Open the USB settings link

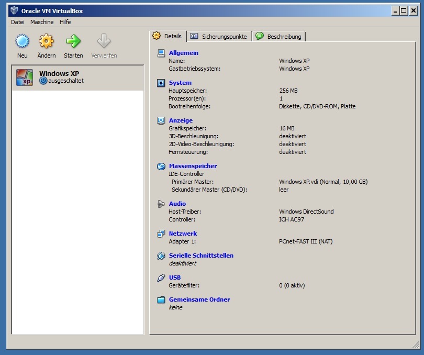pos(175,278)
